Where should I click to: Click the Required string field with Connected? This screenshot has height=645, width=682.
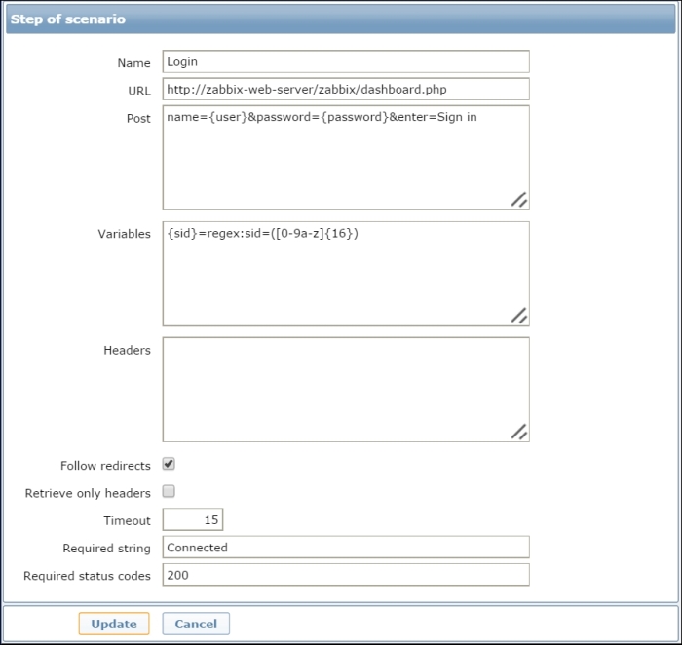coord(346,548)
